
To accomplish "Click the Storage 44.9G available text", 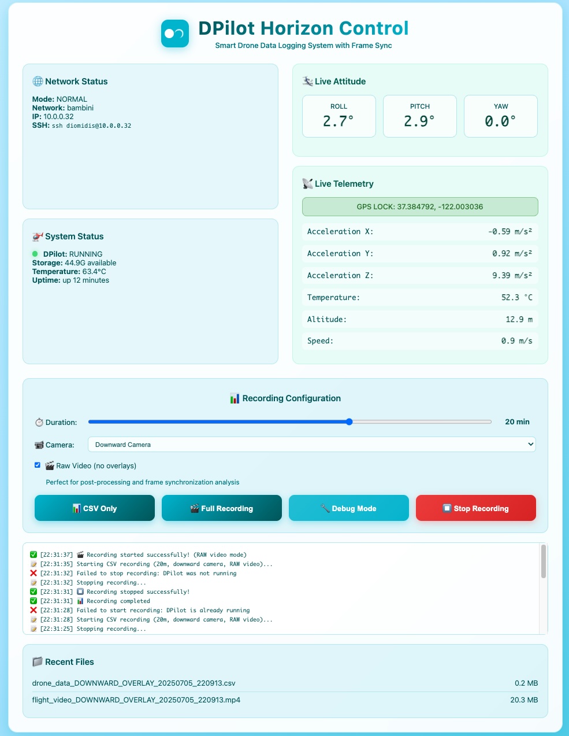I will coord(74,263).
